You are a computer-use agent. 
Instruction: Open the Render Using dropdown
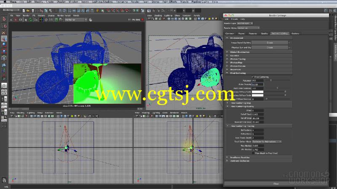[248, 28]
